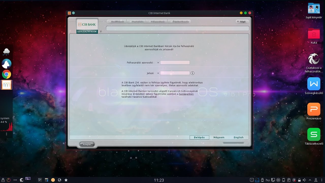Click the red power icon in taskbar
This screenshot has height=183, width=325.
pos(9,180)
